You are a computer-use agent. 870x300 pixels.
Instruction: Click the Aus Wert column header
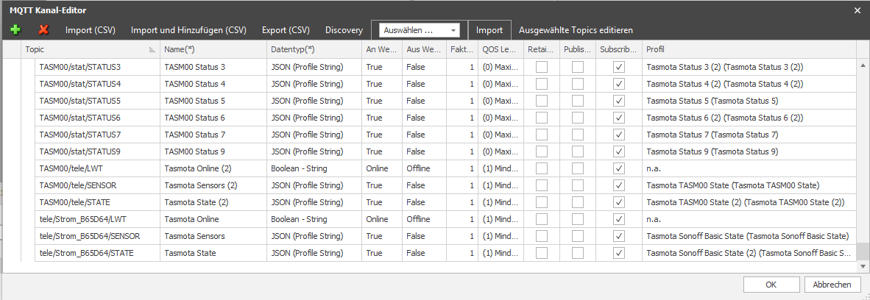point(425,49)
